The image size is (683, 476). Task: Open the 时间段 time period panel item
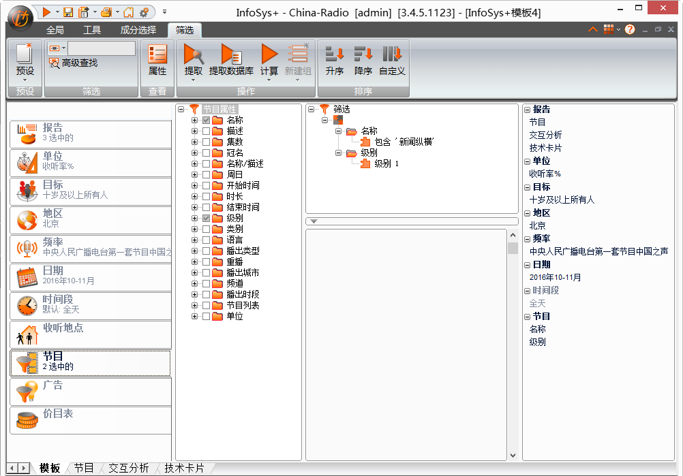(90, 306)
